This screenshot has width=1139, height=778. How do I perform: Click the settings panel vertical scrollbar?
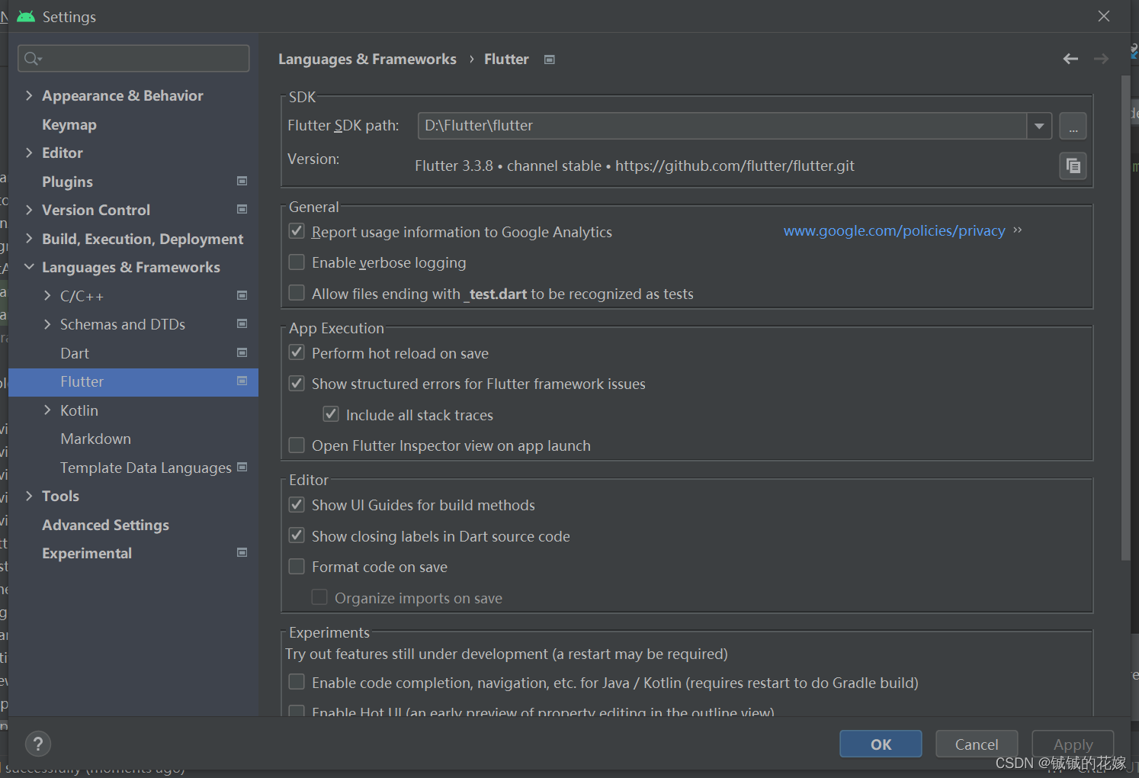(1125, 317)
